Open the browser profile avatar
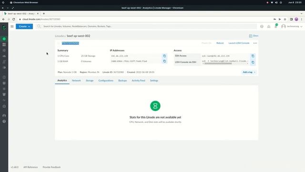Screen dimensions: 305x172 [296, 19]
